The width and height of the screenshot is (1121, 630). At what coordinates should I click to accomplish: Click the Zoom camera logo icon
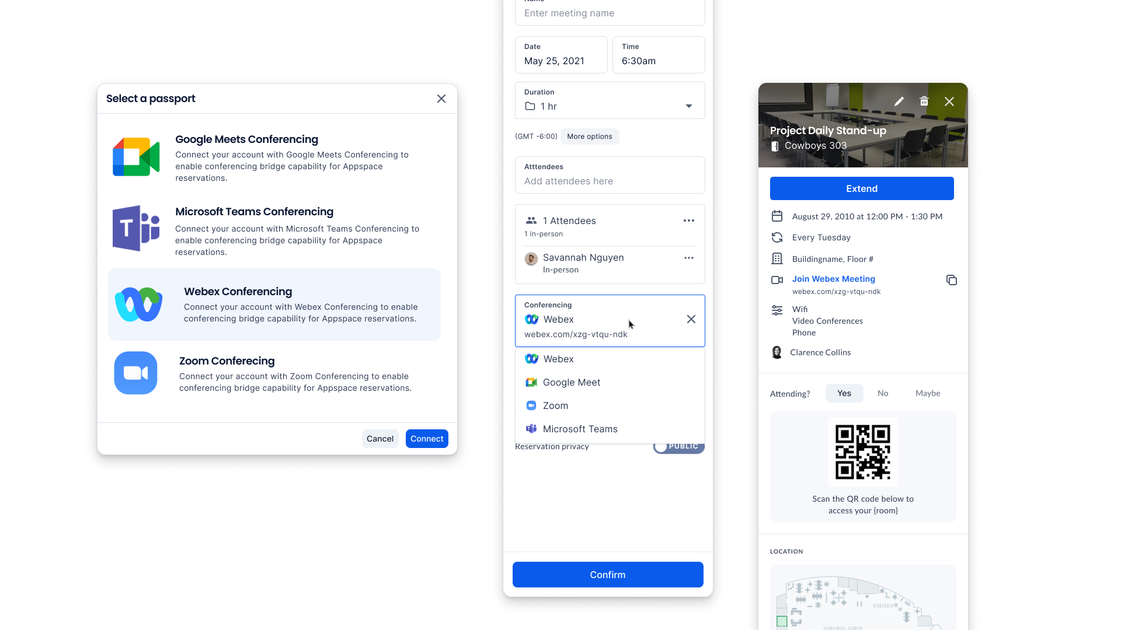[135, 373]
